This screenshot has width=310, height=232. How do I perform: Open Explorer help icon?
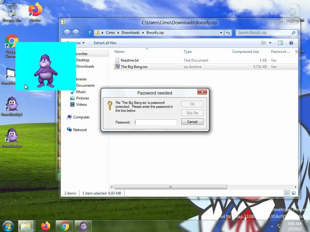tap(291, 43)
